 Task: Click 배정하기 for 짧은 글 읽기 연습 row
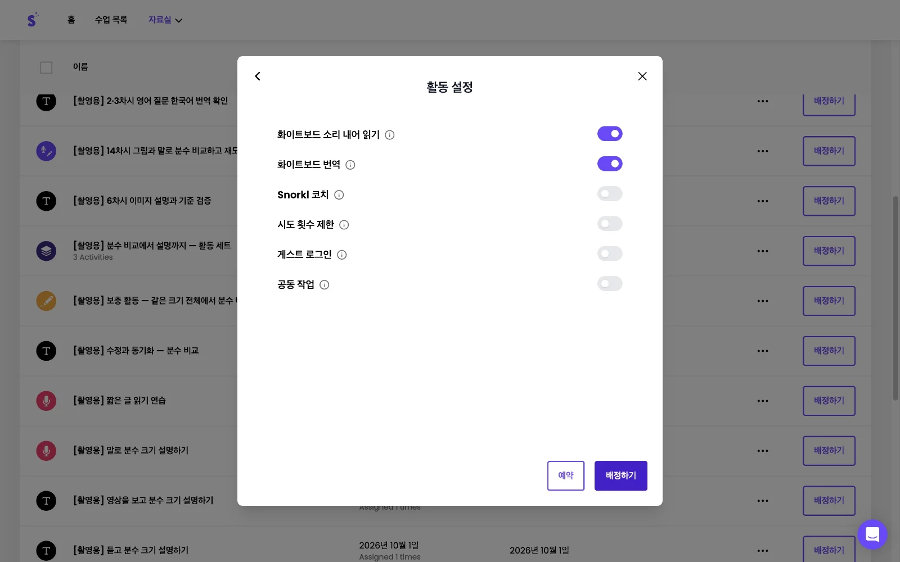pos(829,401)
